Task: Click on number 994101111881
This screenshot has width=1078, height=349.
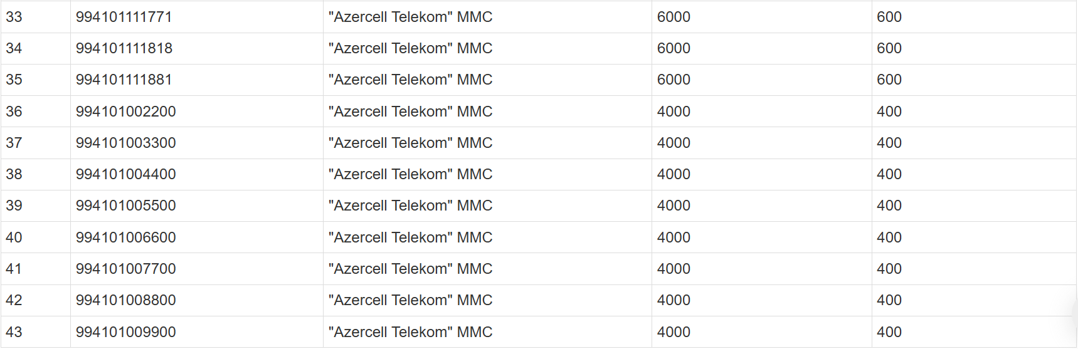Action: click(x=124, y=80)
